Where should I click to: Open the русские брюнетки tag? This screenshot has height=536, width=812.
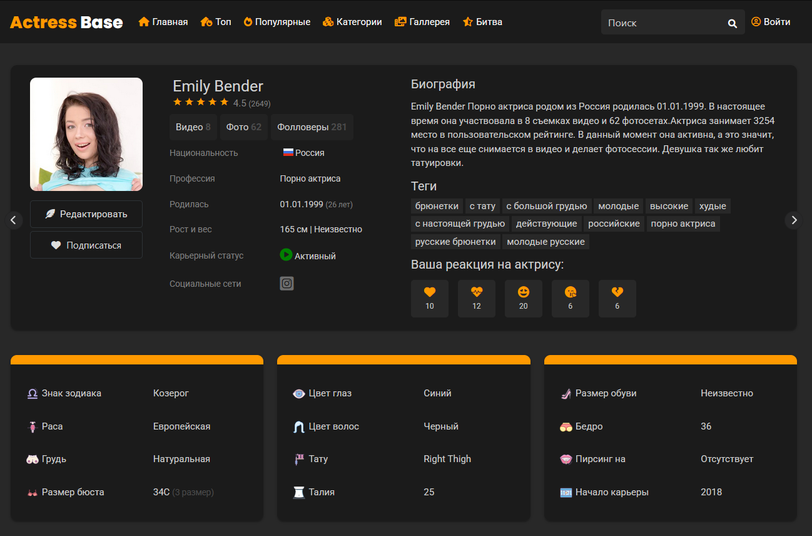click(455, 242)
